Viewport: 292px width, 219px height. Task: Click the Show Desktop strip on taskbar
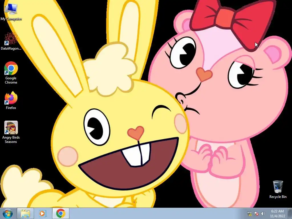[290, 213]
